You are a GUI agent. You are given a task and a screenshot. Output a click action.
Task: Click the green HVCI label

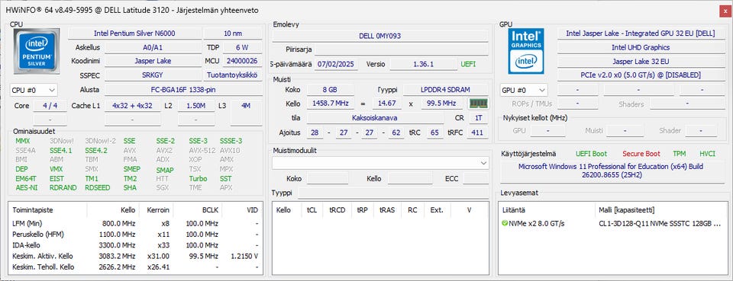pos(707,153)
